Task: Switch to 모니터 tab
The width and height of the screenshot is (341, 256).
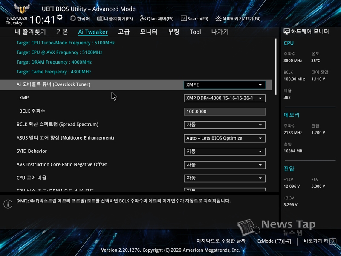Action: coord(148,32)
